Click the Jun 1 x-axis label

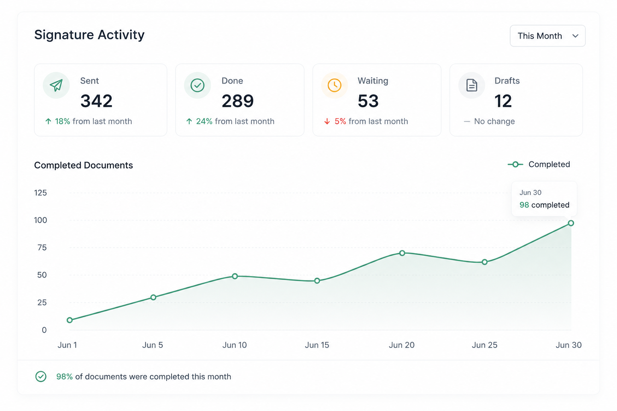(x=67, y=345)
